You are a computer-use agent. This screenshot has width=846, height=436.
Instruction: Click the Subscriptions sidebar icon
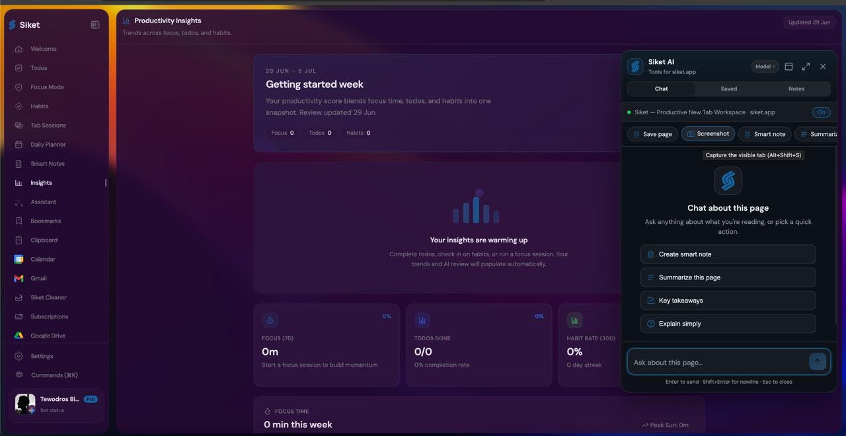[x=19, y=317]
